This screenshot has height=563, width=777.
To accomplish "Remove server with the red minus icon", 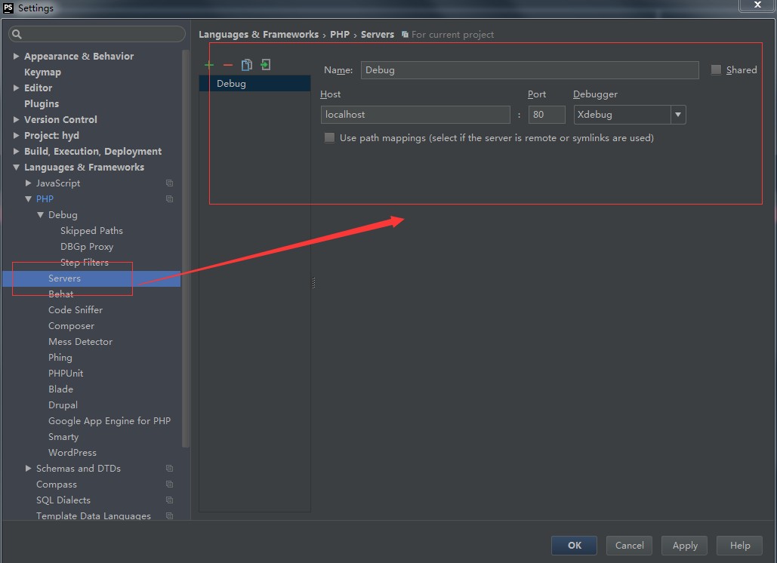I will click(x=228, y=66).
